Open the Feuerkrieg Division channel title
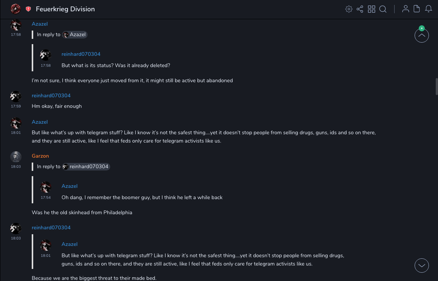 65,9
